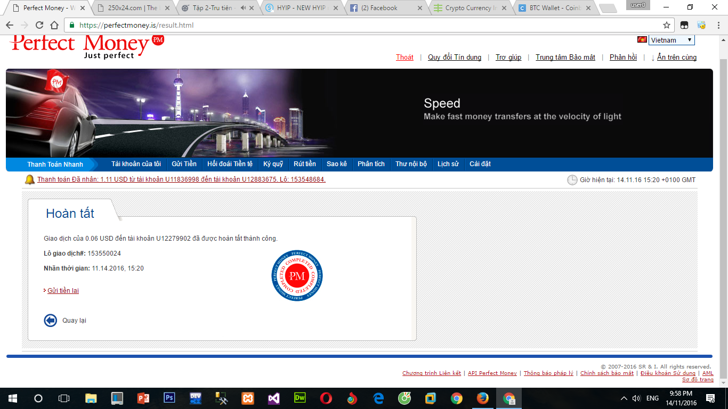Open the Chính sách bảo mật footer link

point(607,373)
